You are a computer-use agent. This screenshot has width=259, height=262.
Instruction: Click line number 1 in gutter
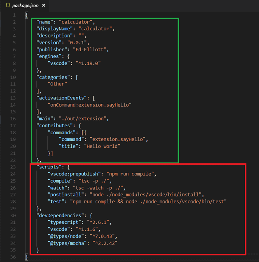14,15
